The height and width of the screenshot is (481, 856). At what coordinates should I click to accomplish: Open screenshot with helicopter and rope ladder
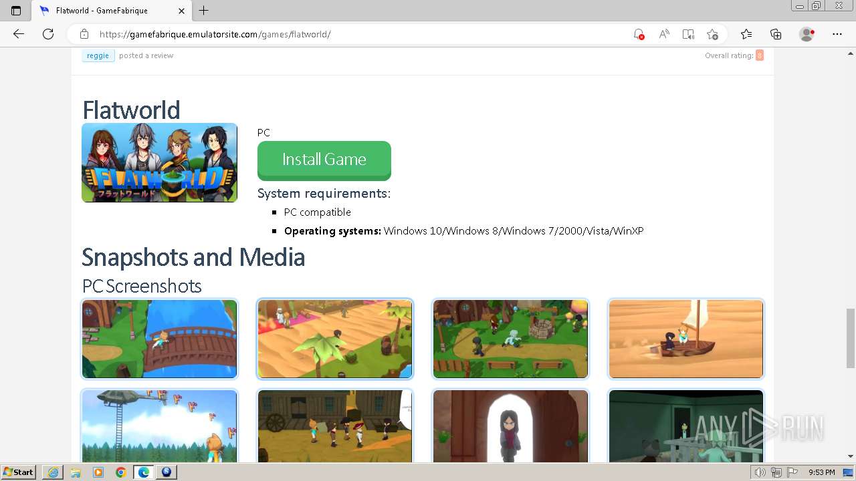[x=159, y=426]
